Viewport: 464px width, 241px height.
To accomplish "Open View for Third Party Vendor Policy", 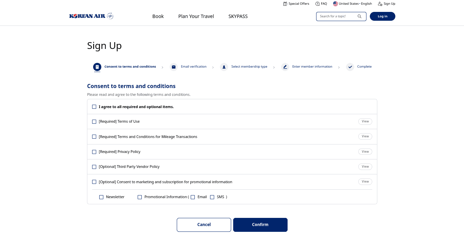I will tap(365, 167).
